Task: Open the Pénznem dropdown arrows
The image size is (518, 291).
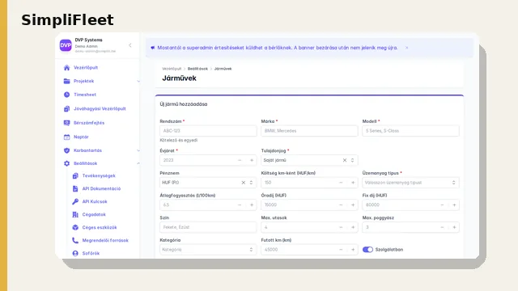Action: pyautogui.click(x=251, y=183)
